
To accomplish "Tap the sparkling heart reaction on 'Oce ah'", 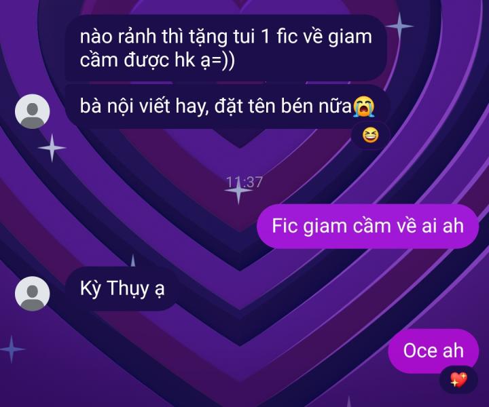I will click(458, 380).
